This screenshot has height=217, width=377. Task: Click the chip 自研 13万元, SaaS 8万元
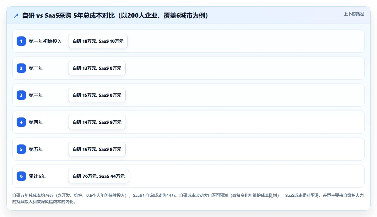pos(97,68)
